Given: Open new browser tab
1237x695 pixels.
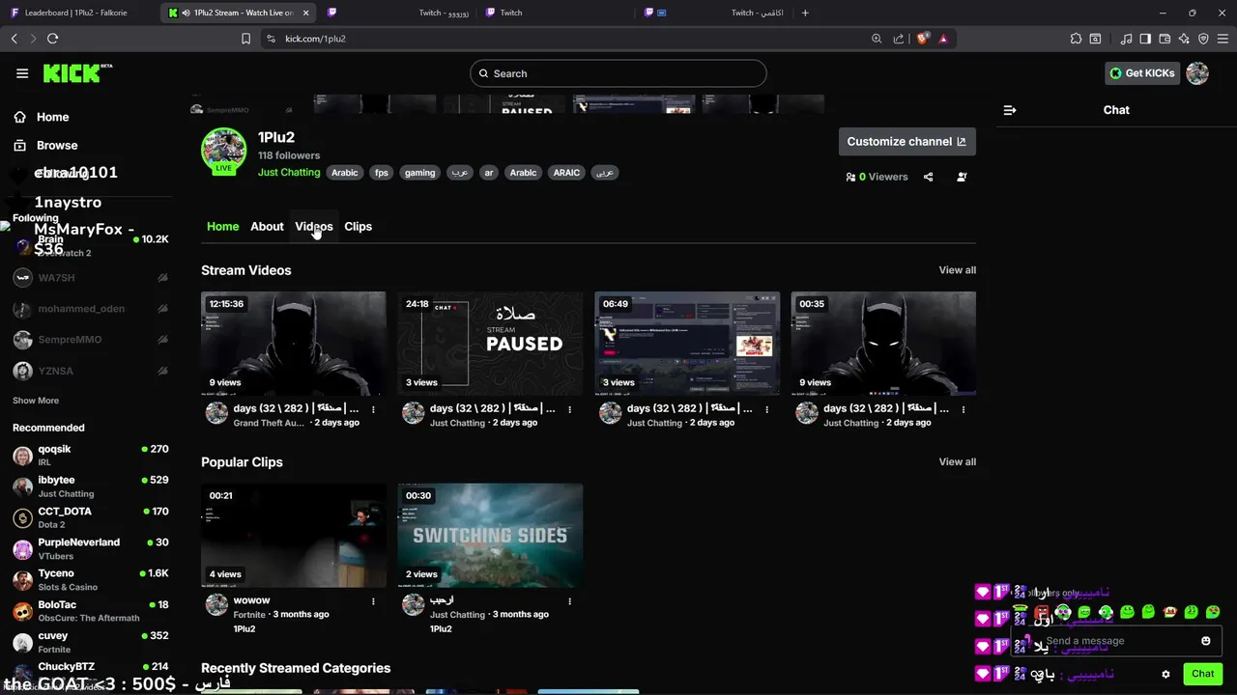Looking at the screenshot, I should (805, 13).
